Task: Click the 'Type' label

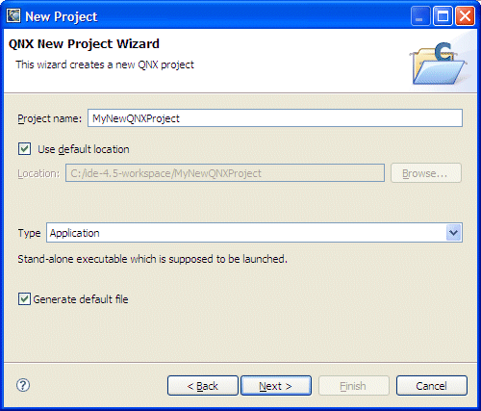Action: point(29,233)
